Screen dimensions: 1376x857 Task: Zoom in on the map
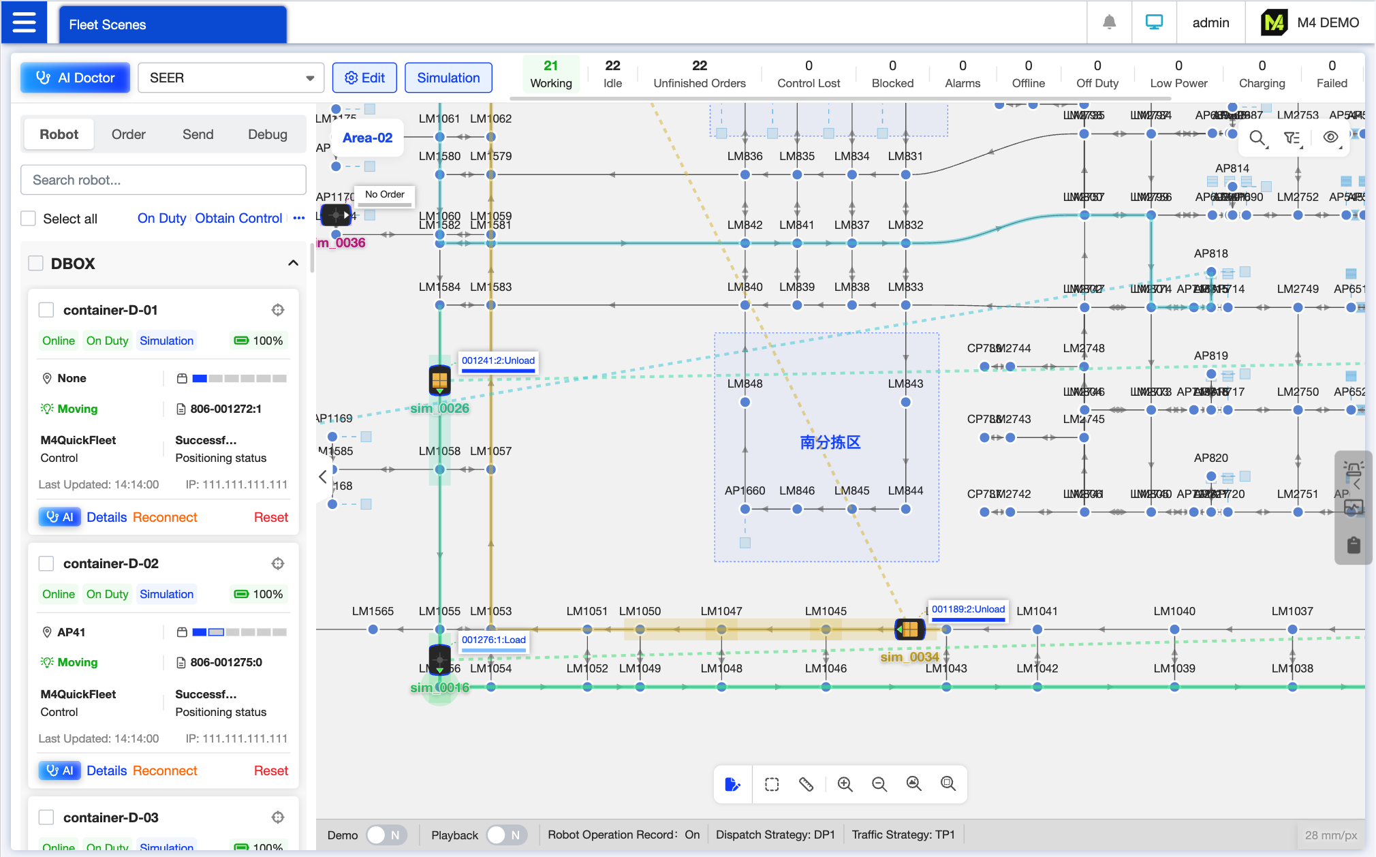845,784
